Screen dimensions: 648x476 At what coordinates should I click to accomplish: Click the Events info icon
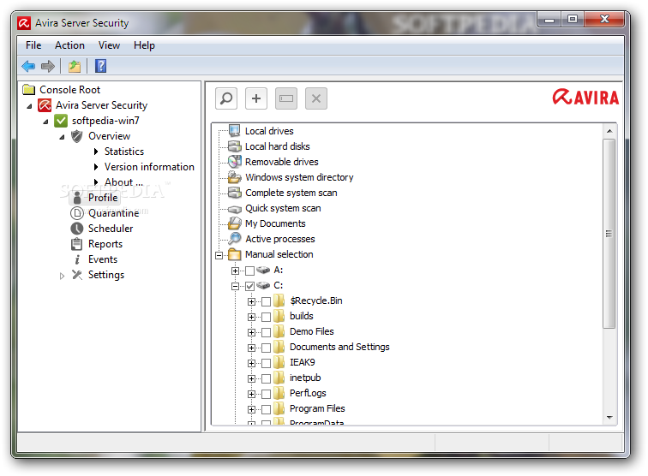click(x=77, y=259)
